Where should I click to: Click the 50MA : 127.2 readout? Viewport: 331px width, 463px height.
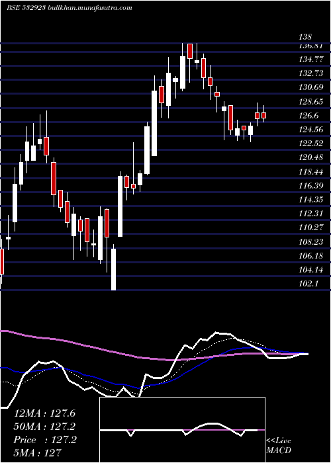tap(45, 427)
